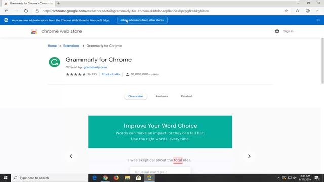The height and width of the screenshot is (182, 324).
Task: Click the address bar URL
Action: [x=126, y=11]
